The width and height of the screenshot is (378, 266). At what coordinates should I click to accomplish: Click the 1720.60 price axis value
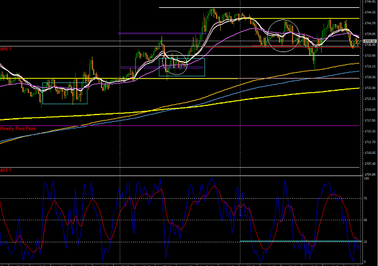pos(370,110)
